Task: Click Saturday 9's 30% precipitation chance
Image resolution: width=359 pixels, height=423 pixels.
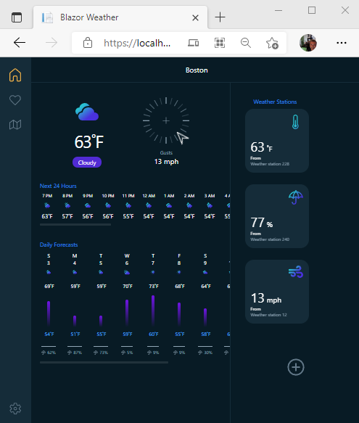Action: coord(205,353)
